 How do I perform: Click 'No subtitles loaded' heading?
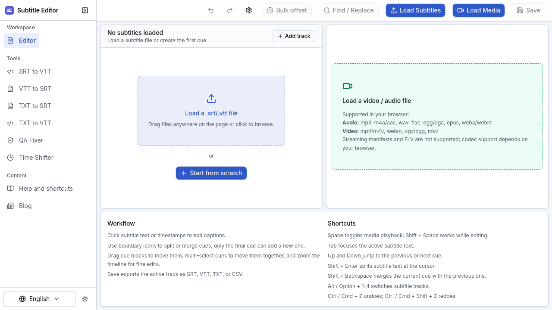click(x=135, y=33)
